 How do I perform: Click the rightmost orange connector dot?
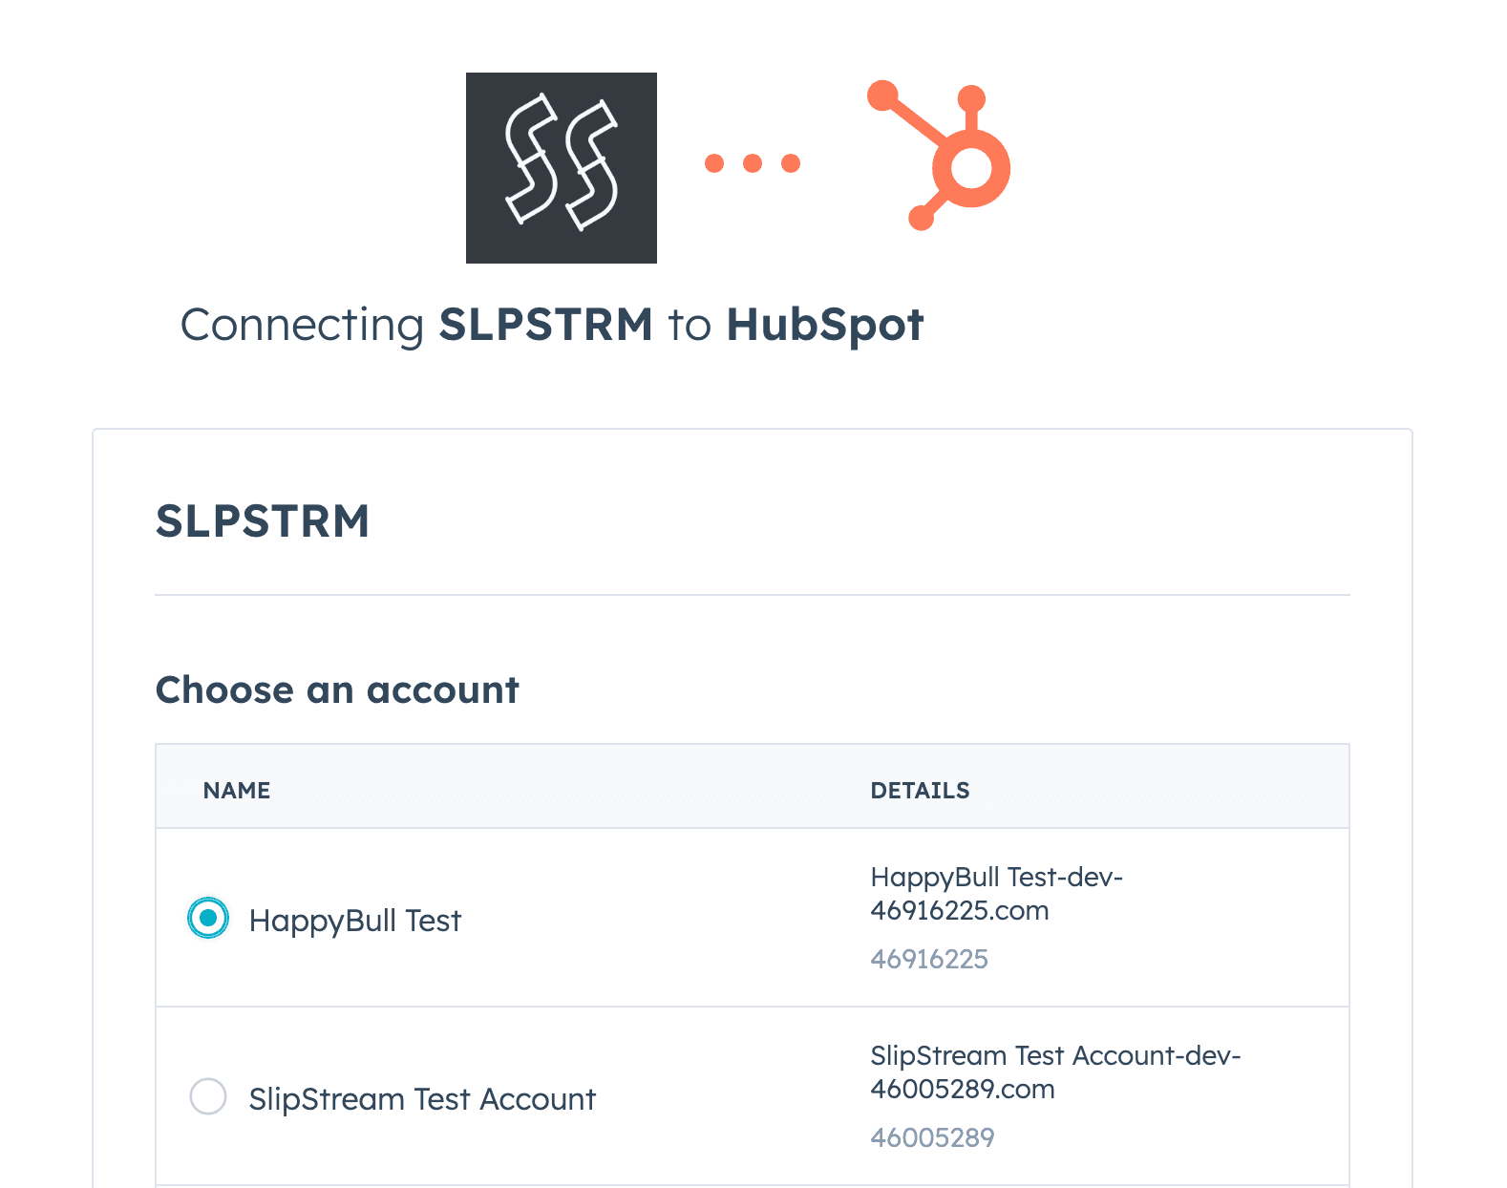[x=792, y=162]
